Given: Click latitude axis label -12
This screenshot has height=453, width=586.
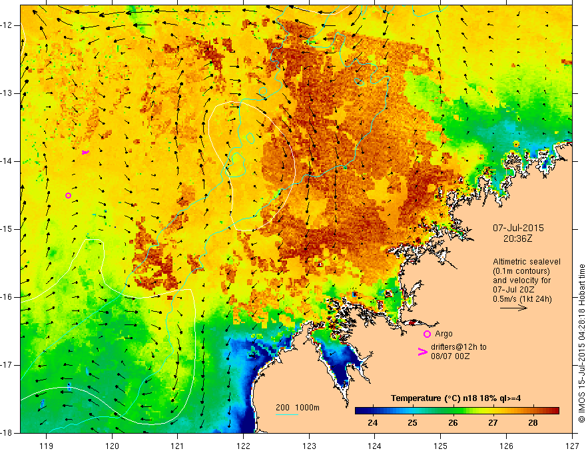Looking at the screenshot, I should (x=7, y=25).
